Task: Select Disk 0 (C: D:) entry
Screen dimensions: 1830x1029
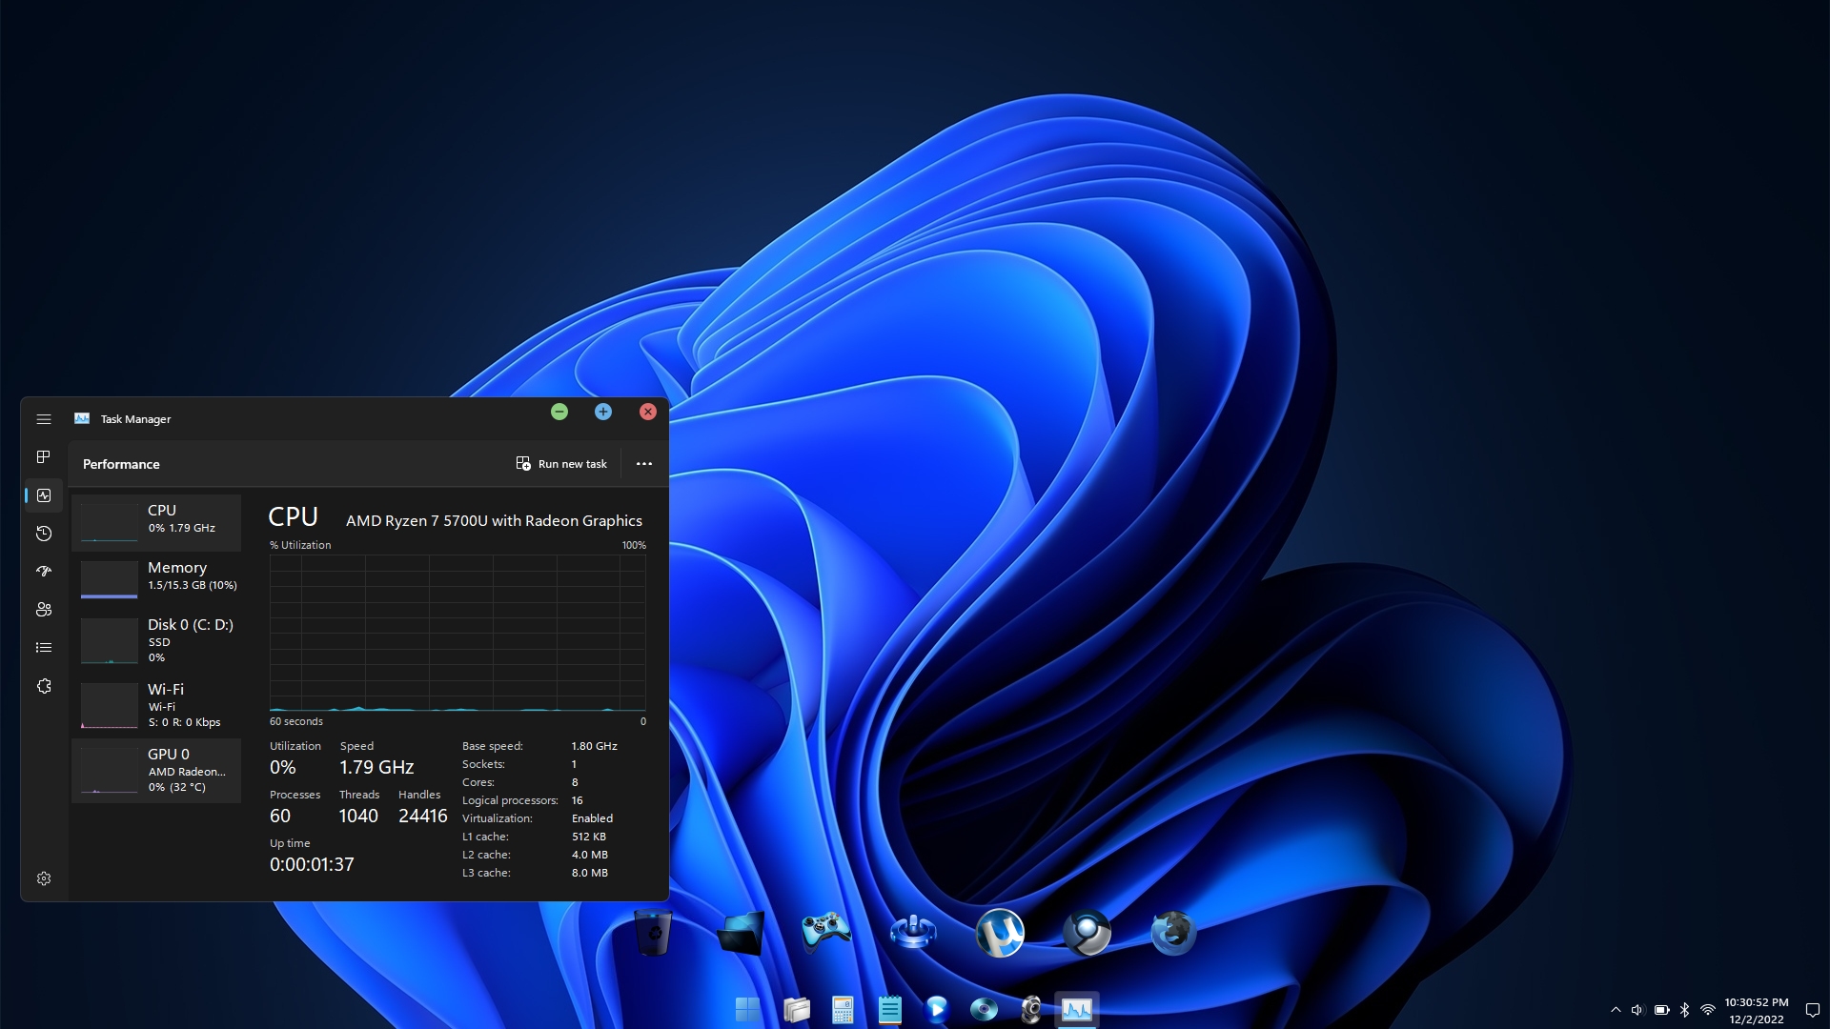Action: (157, 639)
